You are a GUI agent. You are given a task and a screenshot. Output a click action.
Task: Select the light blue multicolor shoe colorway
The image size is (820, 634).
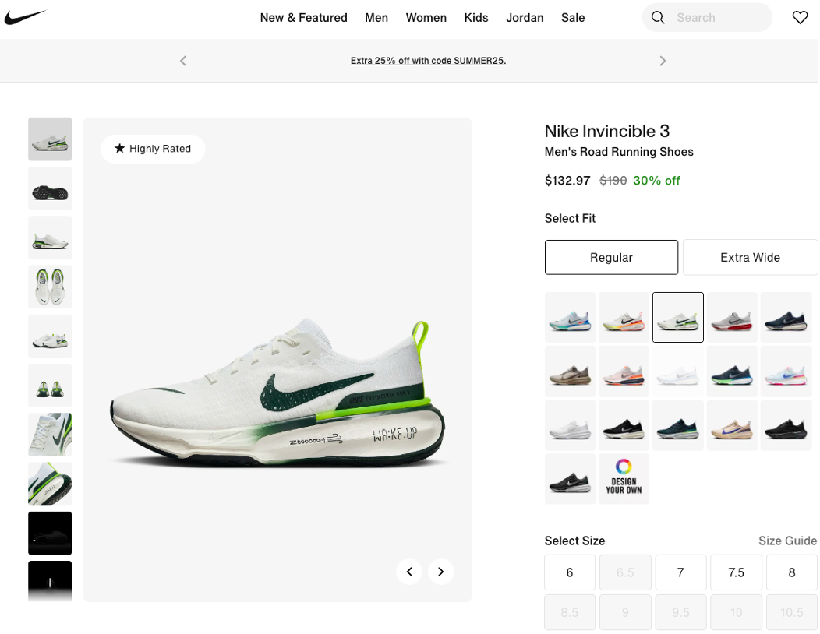[570, 317]
